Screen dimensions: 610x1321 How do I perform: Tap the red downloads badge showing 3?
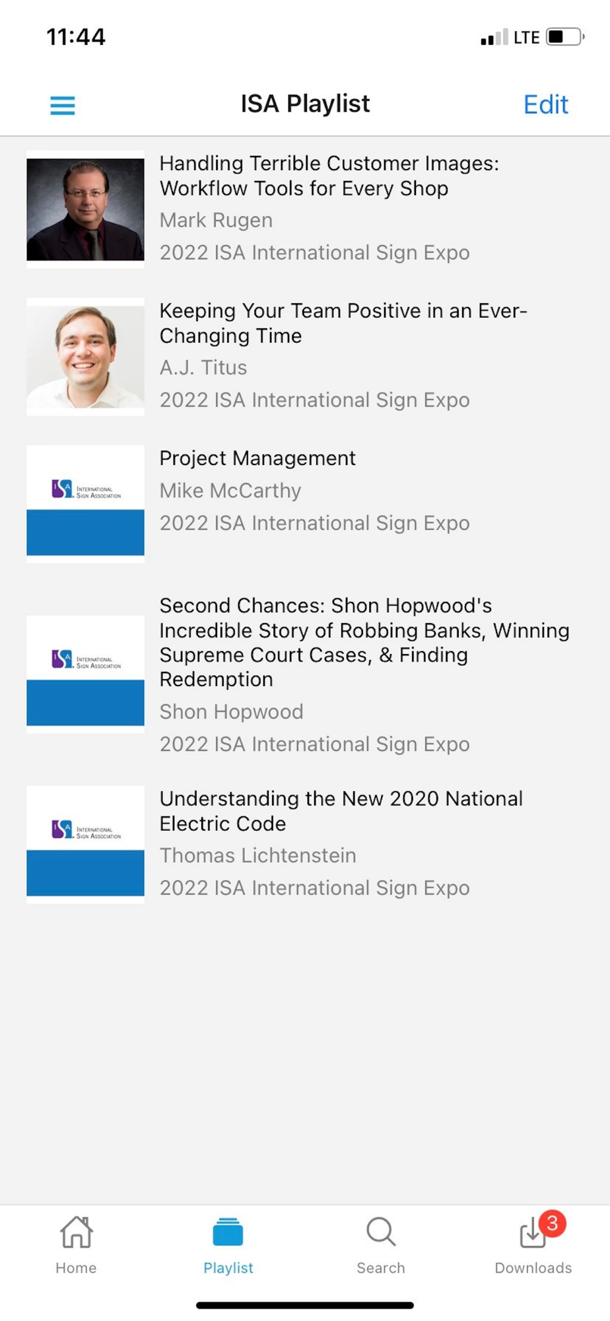point(553,1223)
